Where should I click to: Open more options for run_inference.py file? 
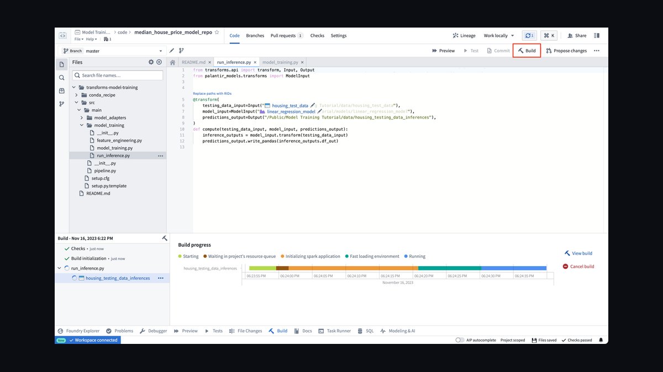tap(161, 156)
